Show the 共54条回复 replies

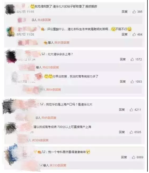tap(54, 90)
